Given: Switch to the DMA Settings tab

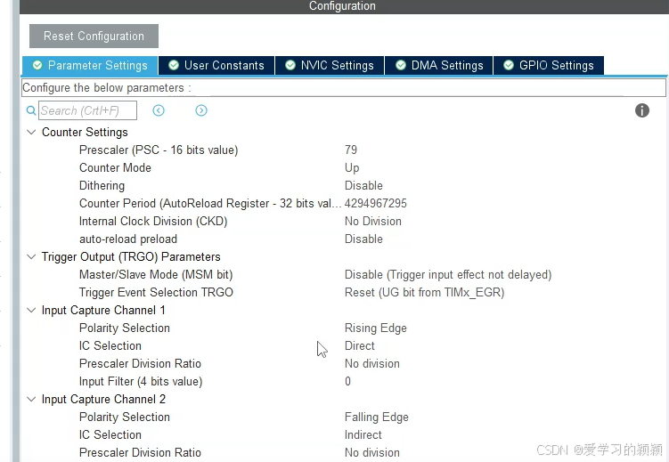Looking at the screenshot, I should pos(439,65).
